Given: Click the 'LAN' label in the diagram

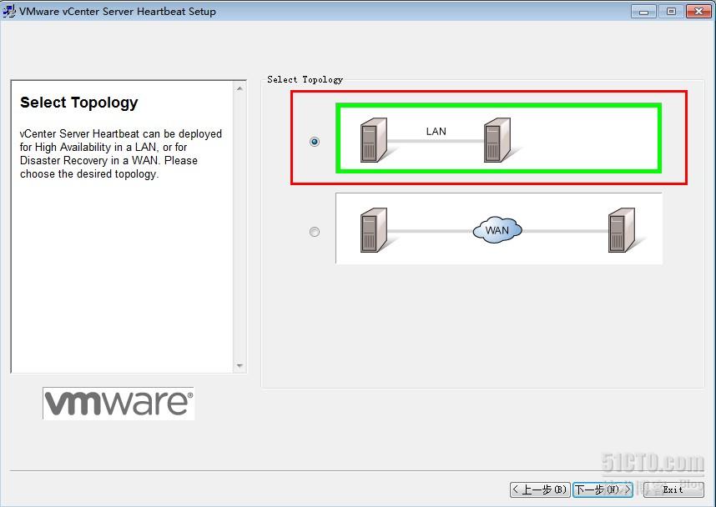Looking at the screenshot, I should point(436,132).
